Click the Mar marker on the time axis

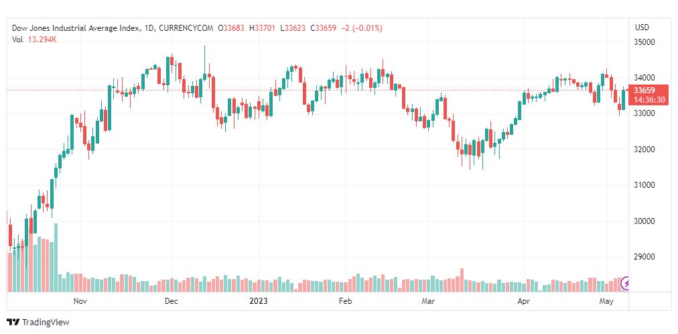[x=428, y=300]
